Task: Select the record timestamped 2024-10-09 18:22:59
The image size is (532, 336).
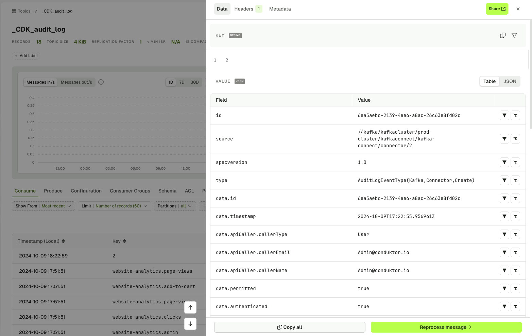Action: pos(109,256)
